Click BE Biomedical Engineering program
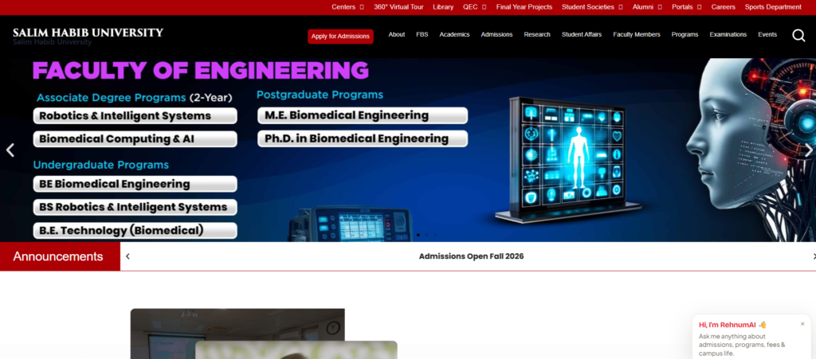 pyautogui.click(x=135, y=184)
